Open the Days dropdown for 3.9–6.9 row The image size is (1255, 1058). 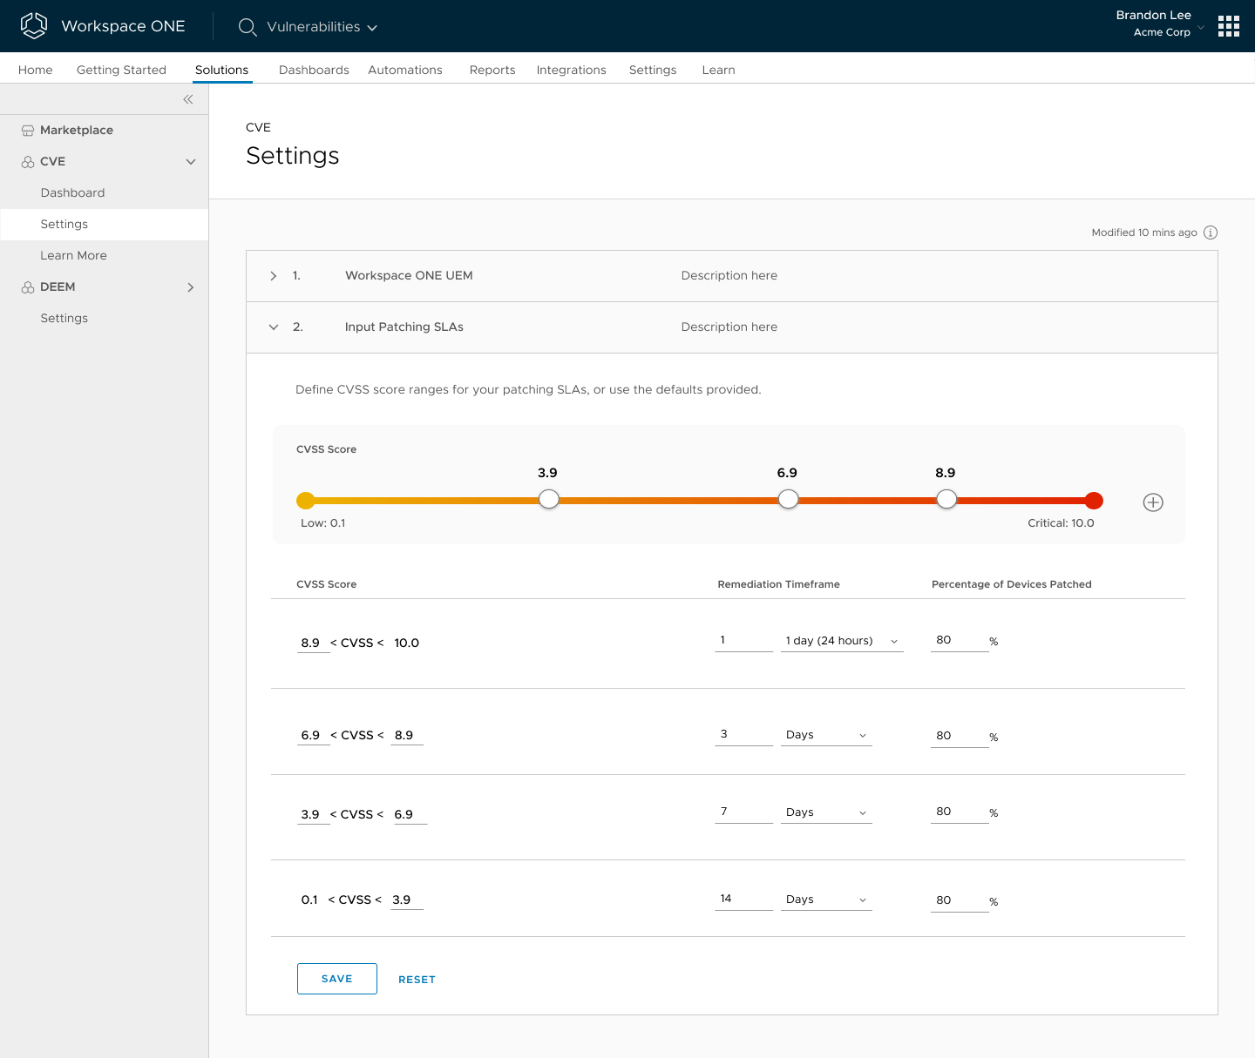point(826,812)
